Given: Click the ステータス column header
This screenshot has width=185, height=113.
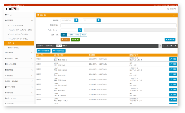Looking at the screenshot, I should [40, 55].
